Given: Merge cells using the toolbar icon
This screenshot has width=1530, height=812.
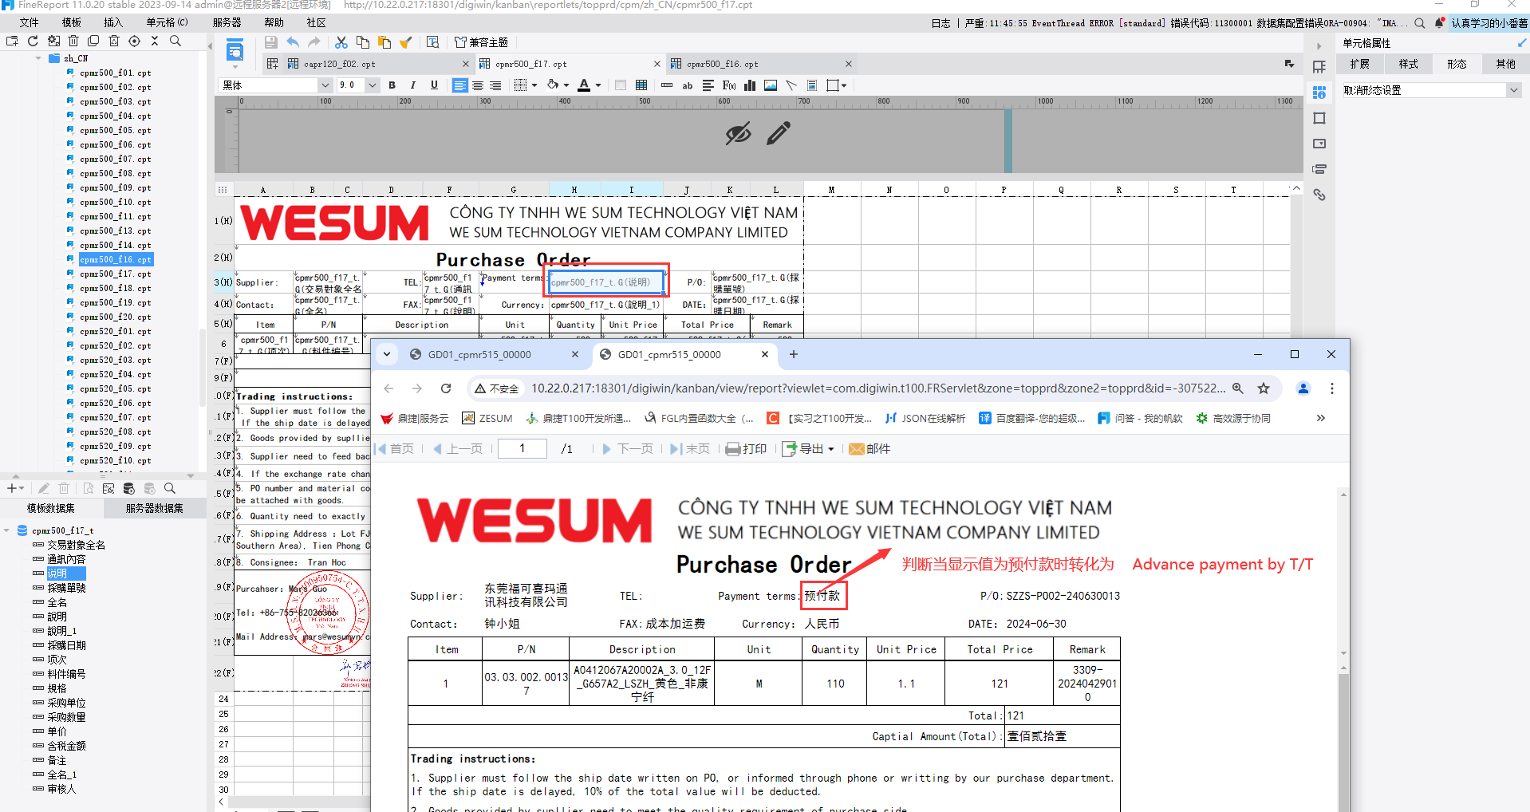Looking at the screenshot, I should [621, 85].
